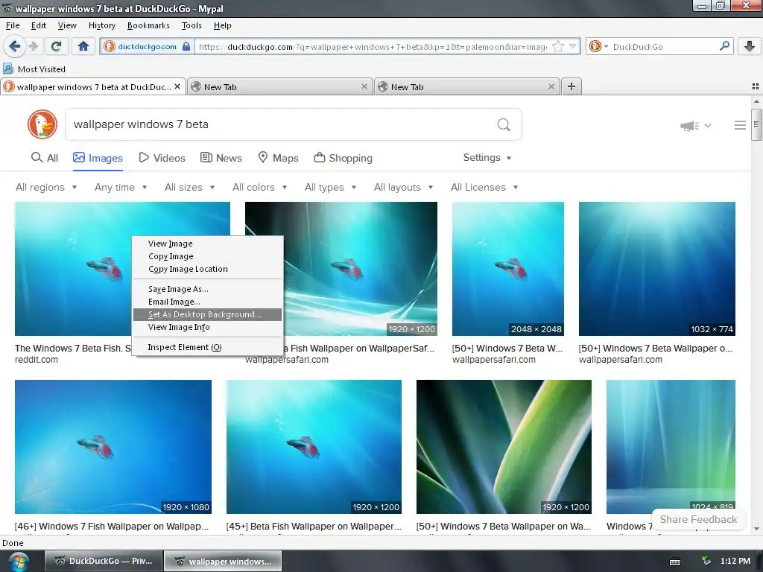The image size is (763, 572).
Task: Open the hamburger side menu
Action: coord(740,125)
